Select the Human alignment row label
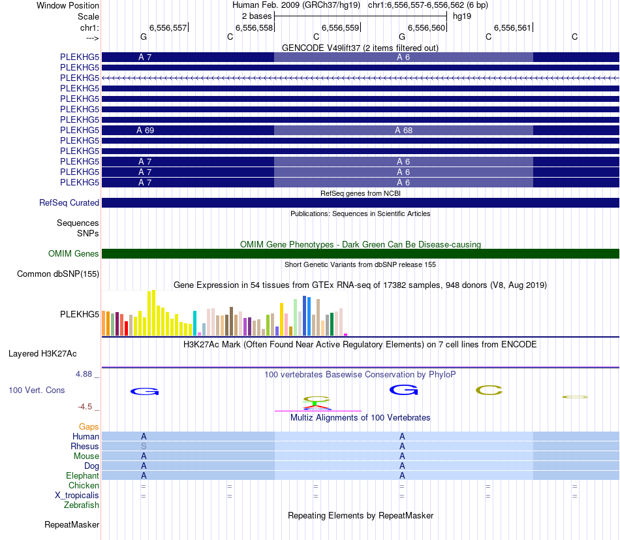 (x=85, y=436)
